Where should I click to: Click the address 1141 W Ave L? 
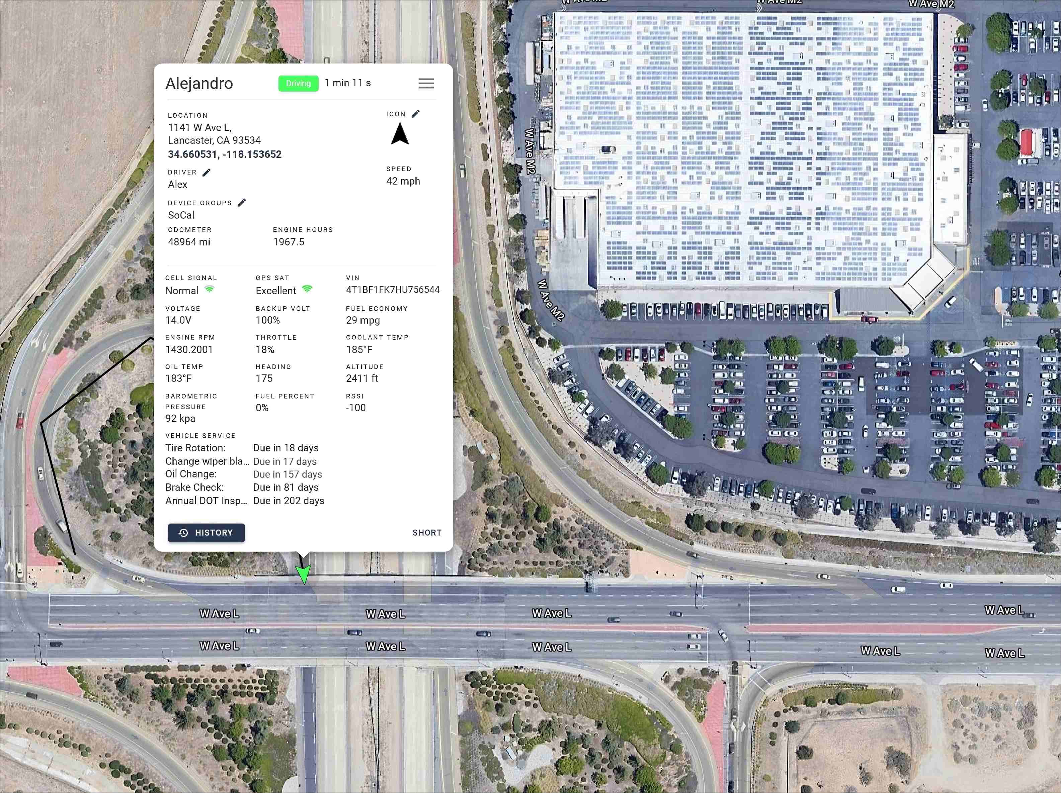tap(199, 128)
